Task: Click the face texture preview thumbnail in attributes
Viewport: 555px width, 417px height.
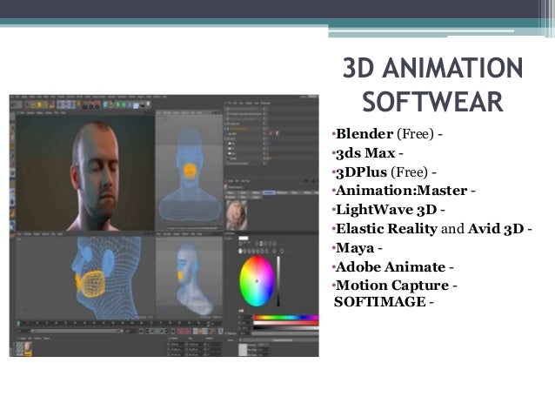Action: [237, 215]
